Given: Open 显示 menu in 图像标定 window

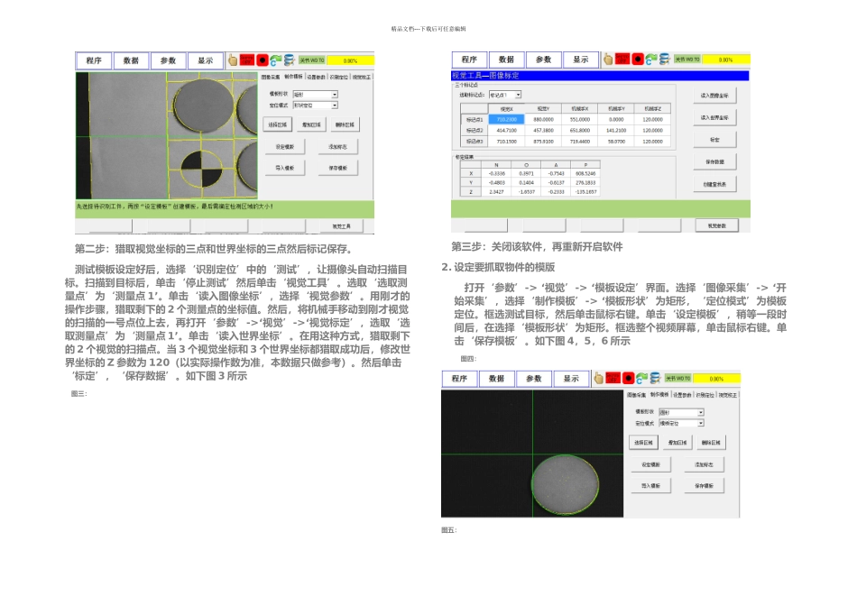Looking at the screenshot, I should tap(581, 59).
